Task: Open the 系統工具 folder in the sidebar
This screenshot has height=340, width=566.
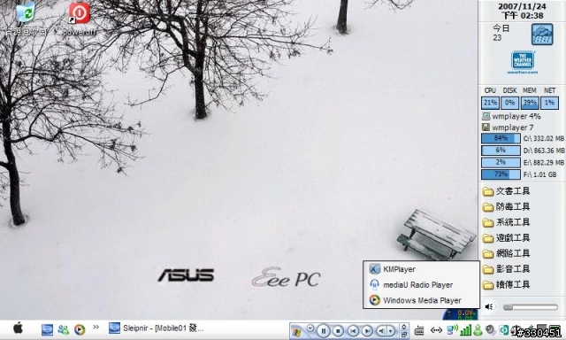Action: (x=507, y=222)
